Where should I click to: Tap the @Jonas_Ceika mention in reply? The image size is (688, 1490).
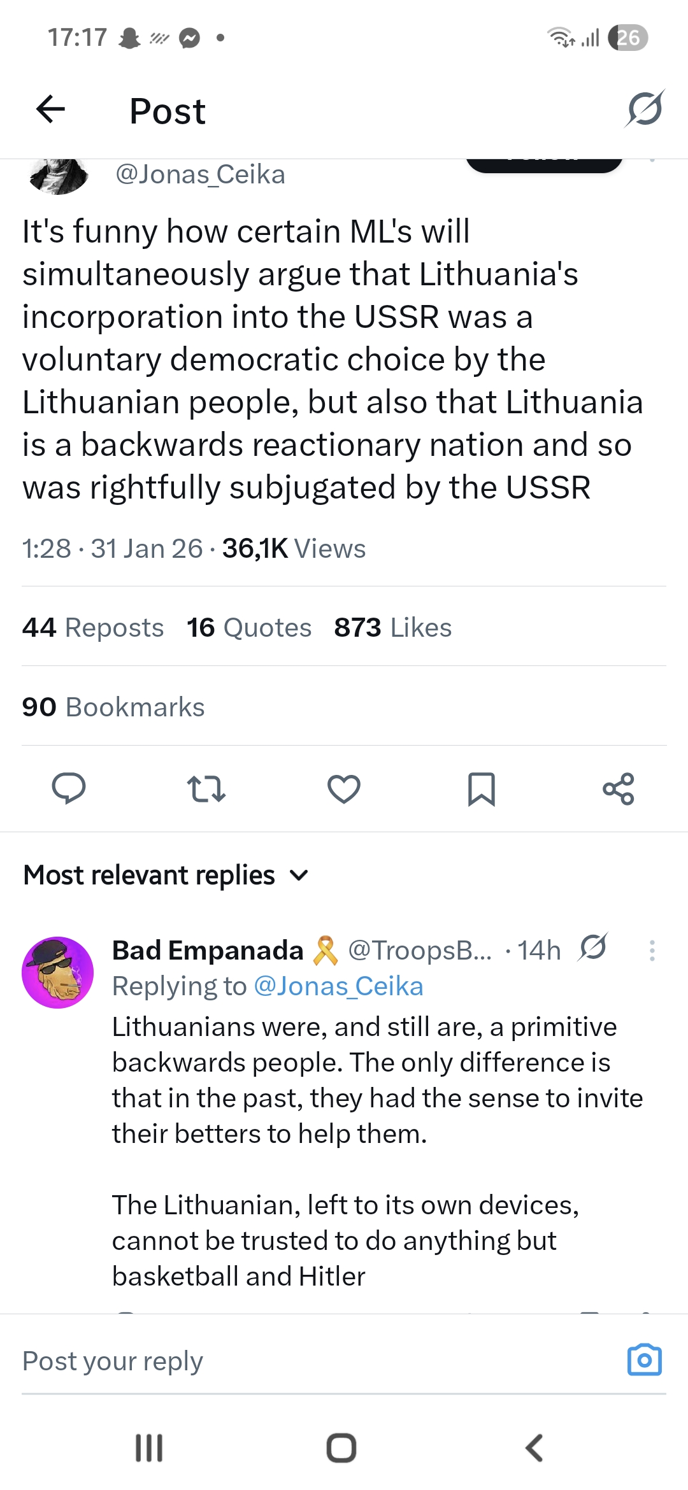click(x=338, y=986)
